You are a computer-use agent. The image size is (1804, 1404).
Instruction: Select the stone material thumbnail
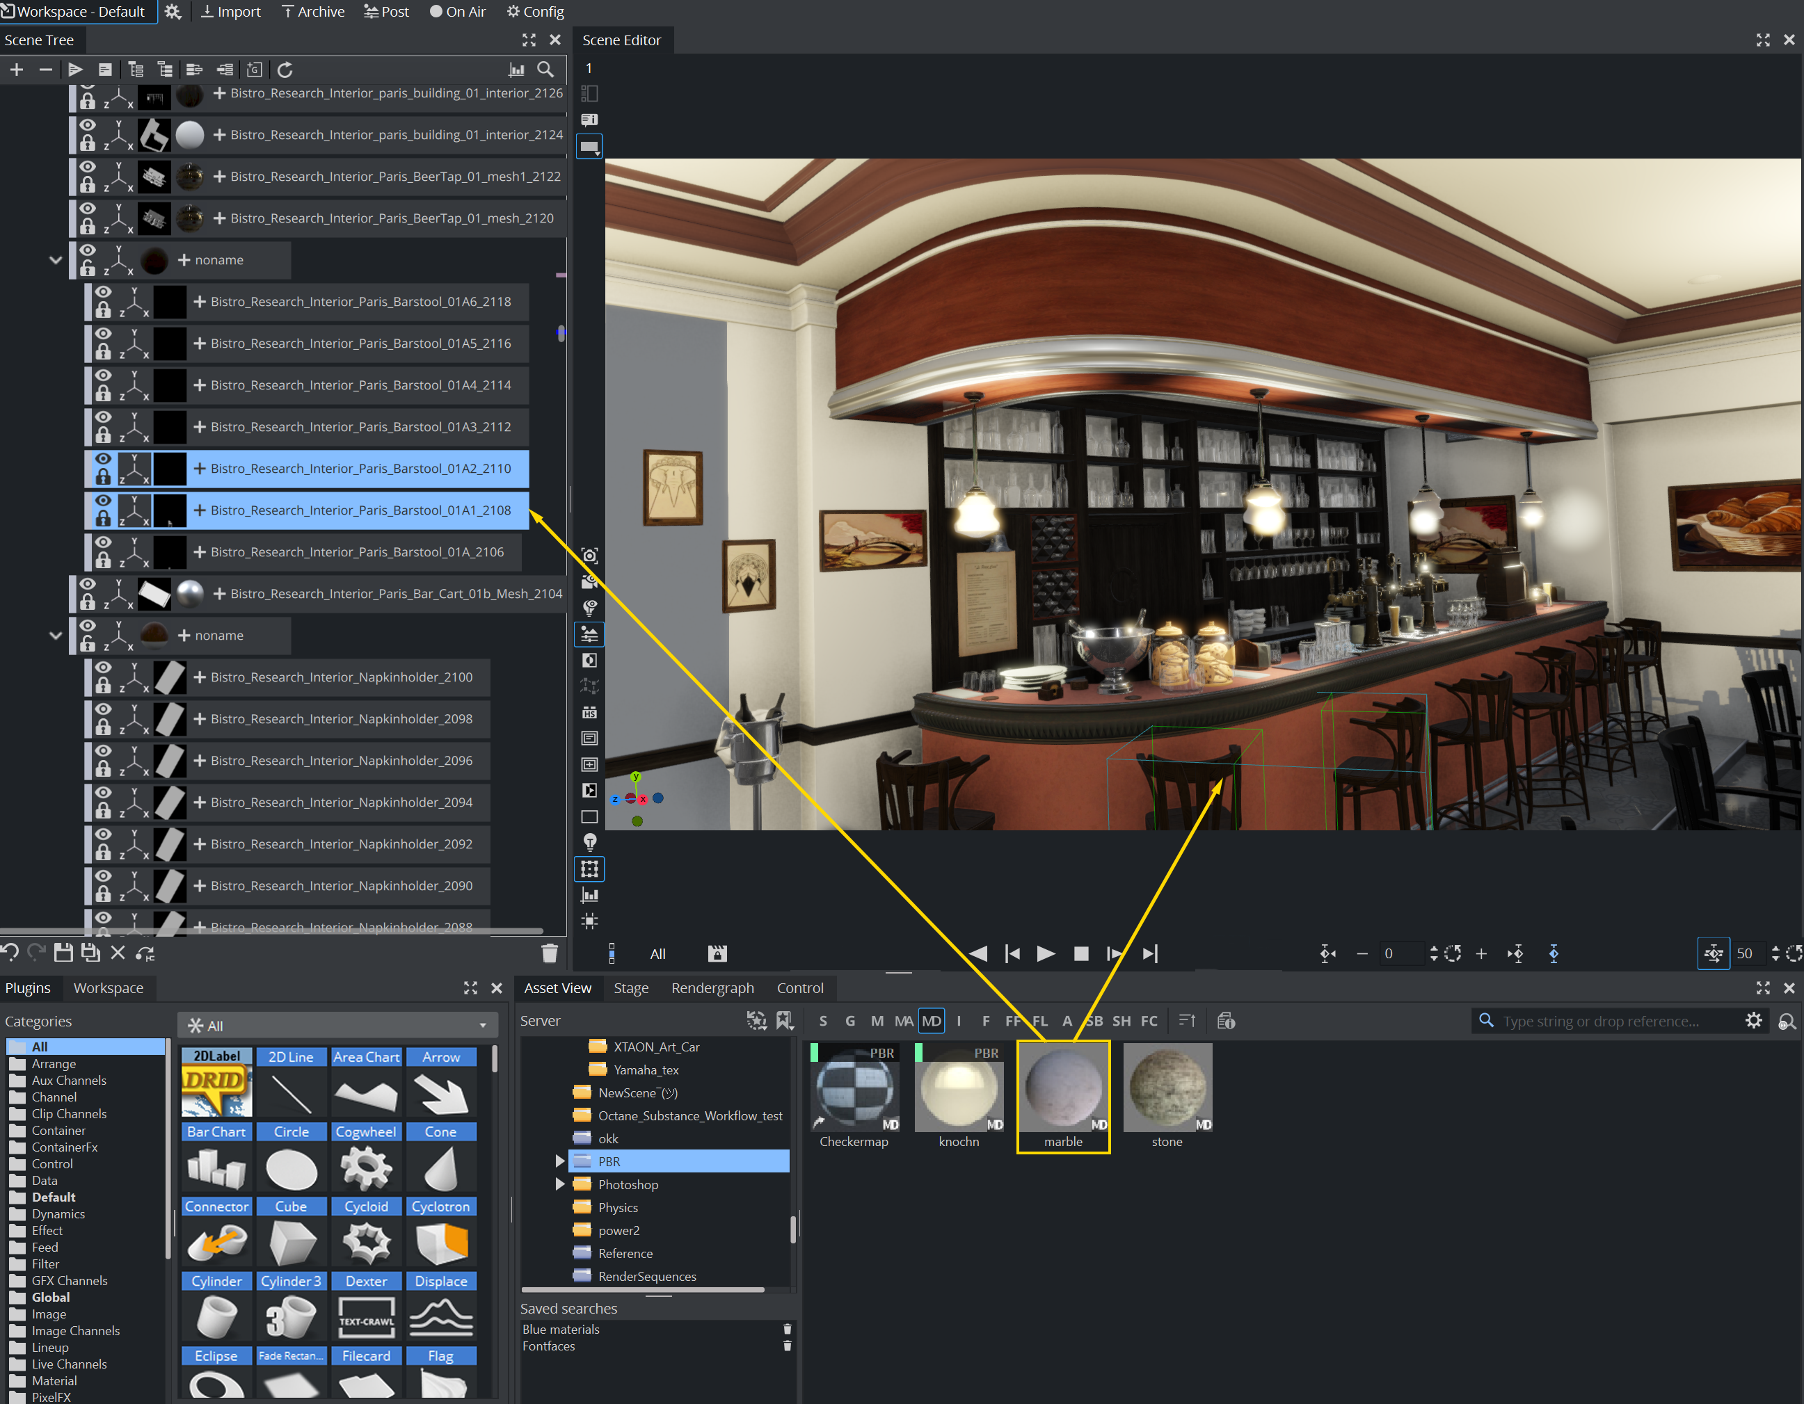(x=1167, y=1088)
